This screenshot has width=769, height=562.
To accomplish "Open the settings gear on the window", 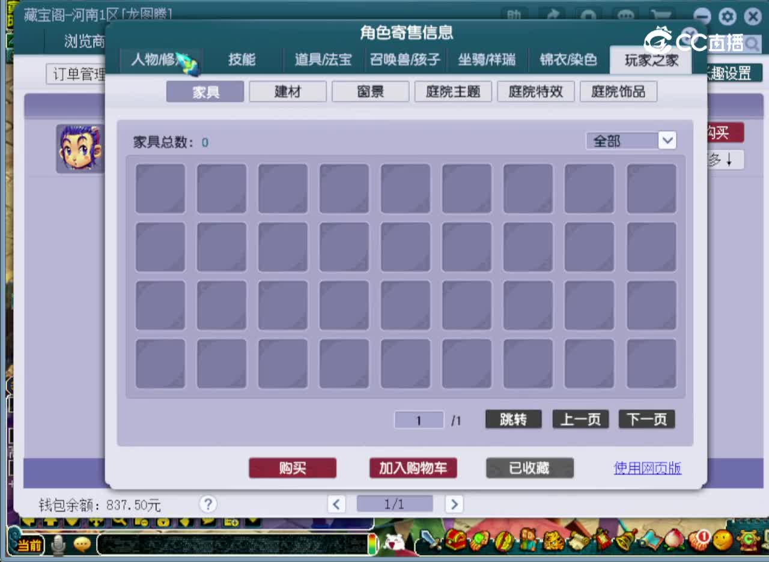I will click(x=728, y=17).
